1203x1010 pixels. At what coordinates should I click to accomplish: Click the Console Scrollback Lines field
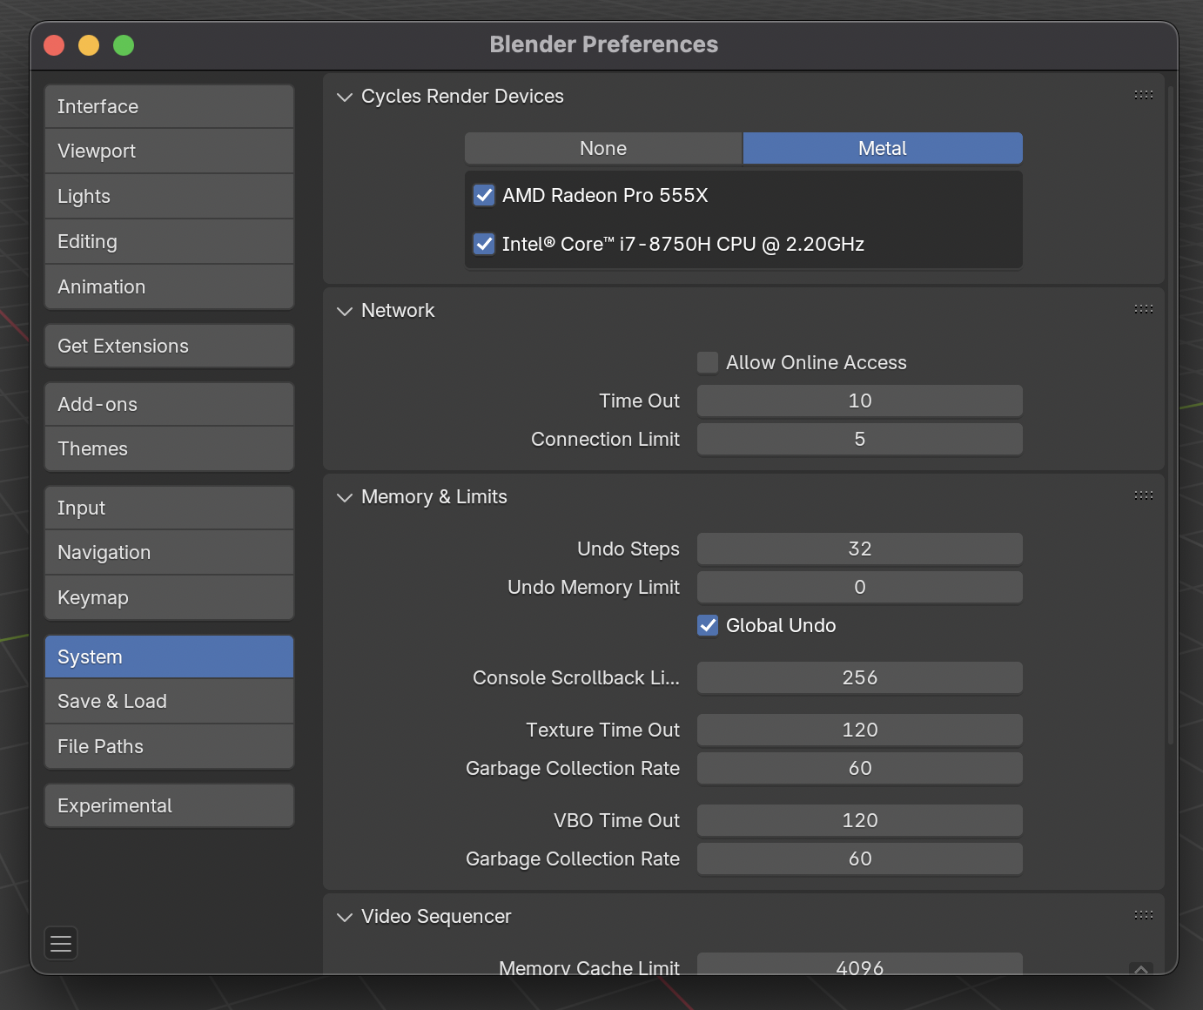pyautogui.click(x=860, y=677)
